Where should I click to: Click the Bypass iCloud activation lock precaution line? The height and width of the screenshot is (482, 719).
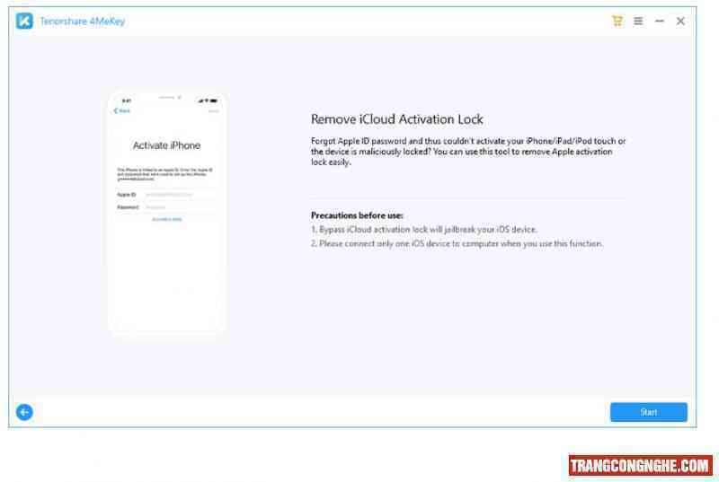[x=423, y=229]
